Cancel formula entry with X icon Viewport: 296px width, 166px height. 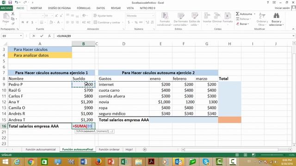click(x=34, y=36)
